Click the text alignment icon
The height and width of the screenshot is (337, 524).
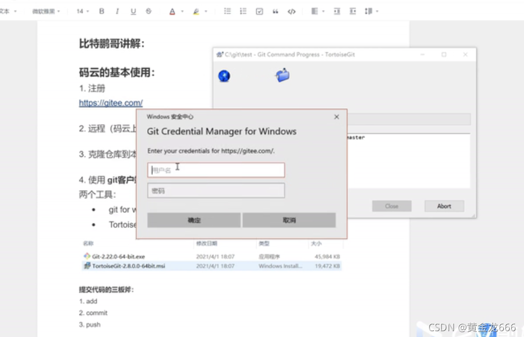(314, 11)
